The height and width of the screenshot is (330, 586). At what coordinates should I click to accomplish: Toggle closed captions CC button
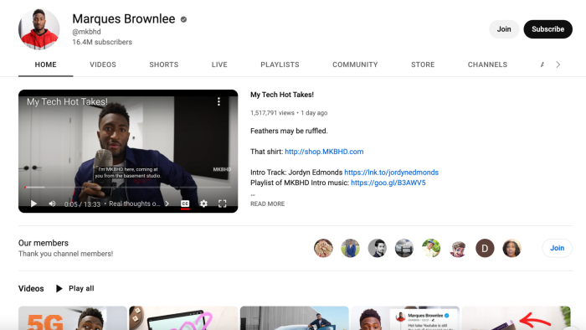(x=185, y=204)
